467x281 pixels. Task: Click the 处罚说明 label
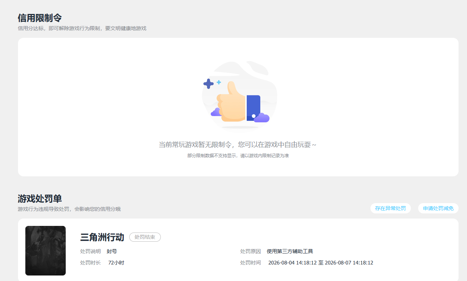(x=90, y=252)
